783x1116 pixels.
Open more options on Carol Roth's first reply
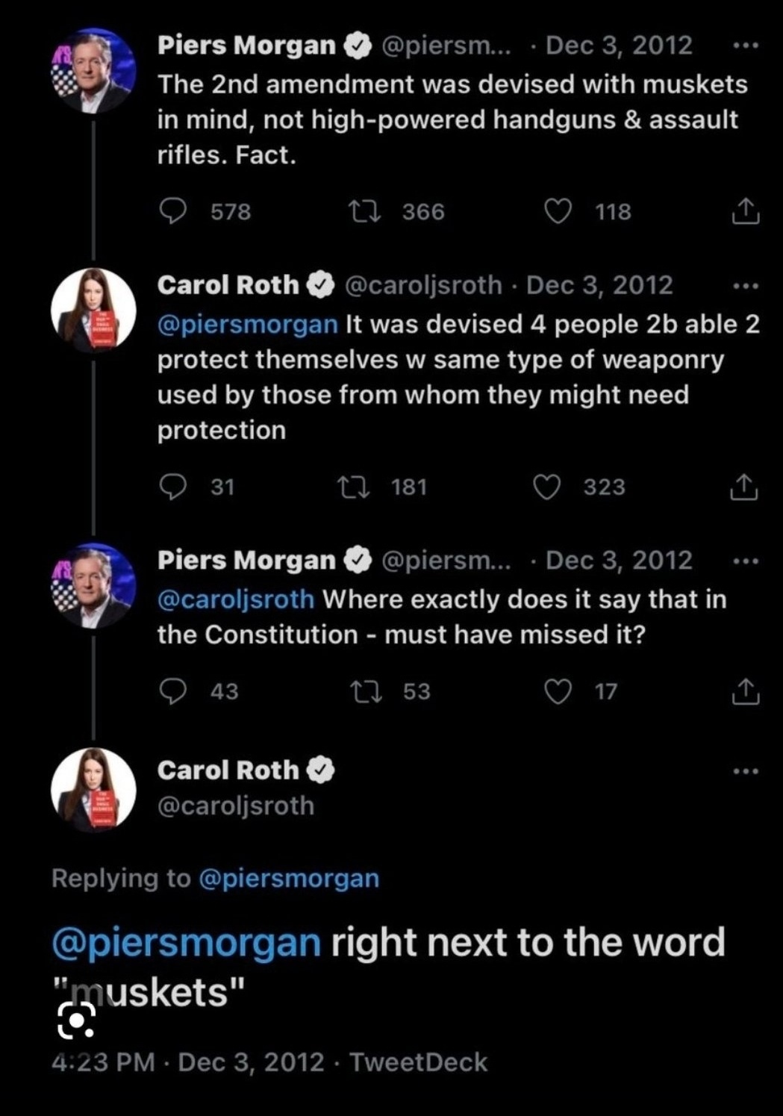[745, 285]
